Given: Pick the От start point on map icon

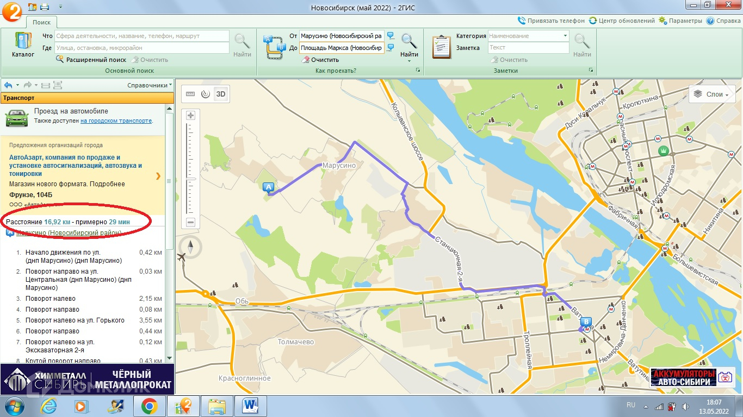Looking at the screenshot, I should (391, 36).
